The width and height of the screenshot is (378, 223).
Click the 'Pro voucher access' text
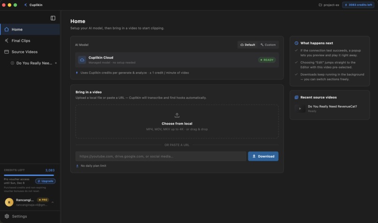[16, 179]
